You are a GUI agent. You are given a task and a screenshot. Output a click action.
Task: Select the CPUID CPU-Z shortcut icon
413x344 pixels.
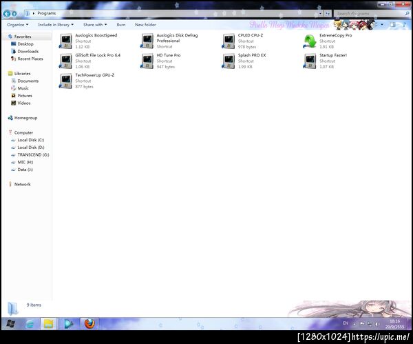pos(229,41)
